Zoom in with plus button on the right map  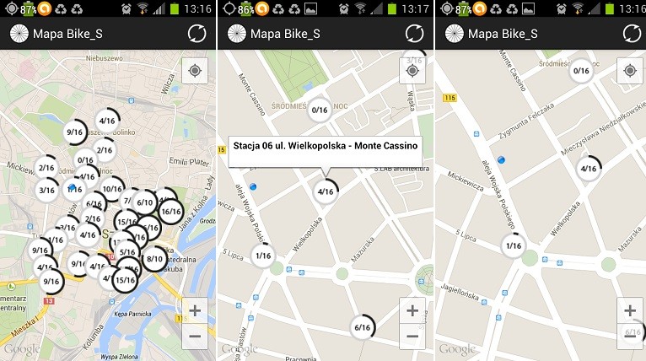(629, 310)
